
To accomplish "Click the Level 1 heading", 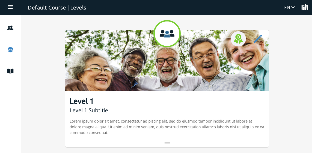I will pos(81,101).
